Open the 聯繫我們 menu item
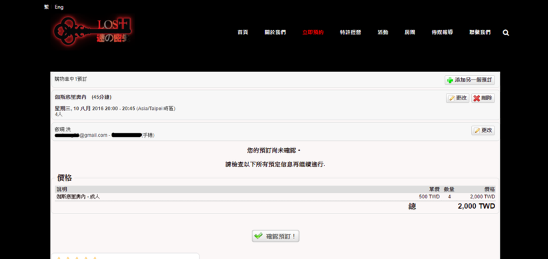This screenshot has height=259, width=548. click(480, 33)
